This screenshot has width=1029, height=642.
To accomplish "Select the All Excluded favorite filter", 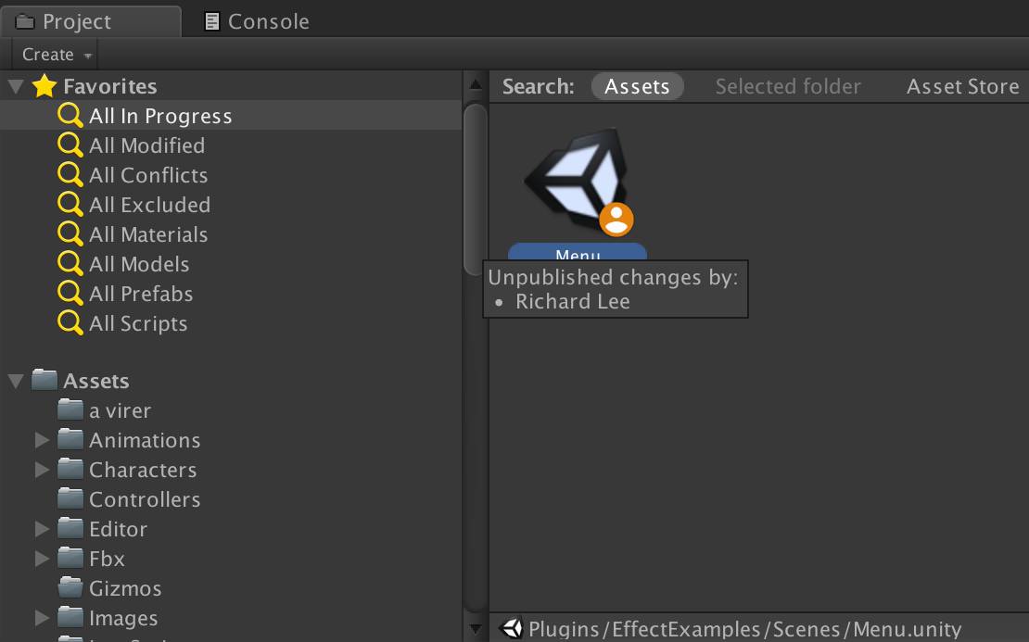I will pos(149,205).
